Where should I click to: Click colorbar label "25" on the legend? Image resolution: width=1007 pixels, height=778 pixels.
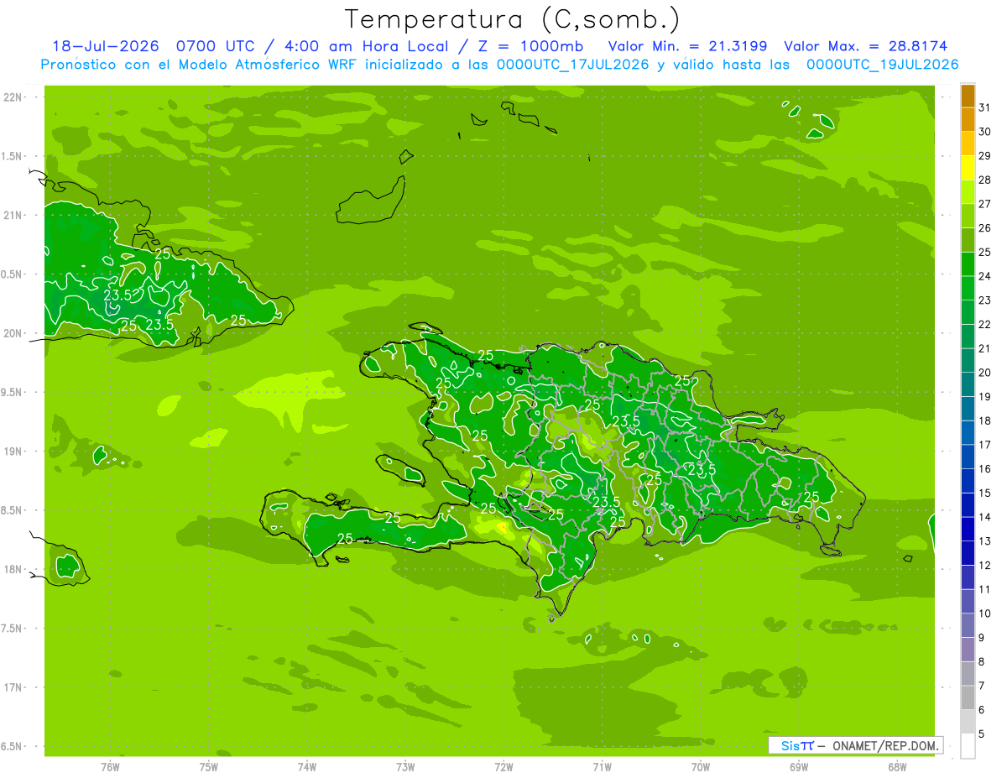point(985,253)
